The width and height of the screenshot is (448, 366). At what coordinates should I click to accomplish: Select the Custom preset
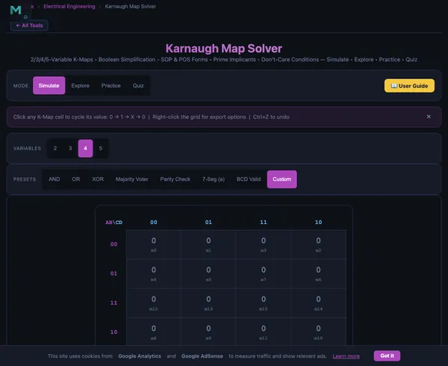coord(282,179)
